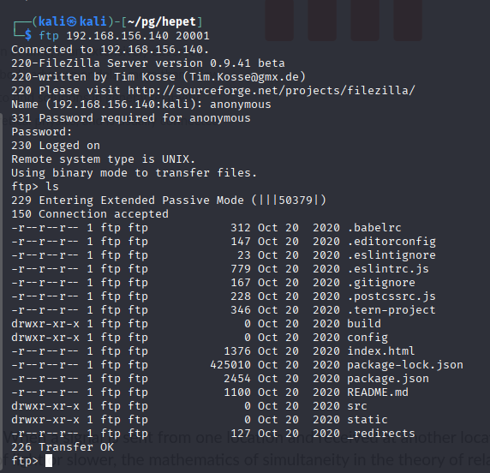Click the kali skull icon in prompt

tap(71, 21)
